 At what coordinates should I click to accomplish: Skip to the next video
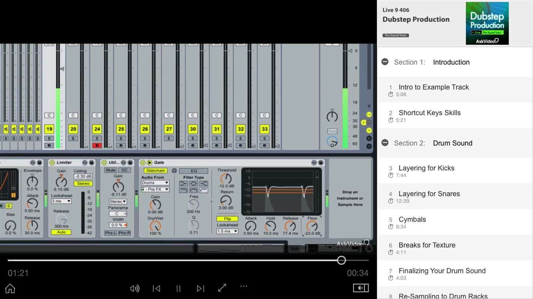pos(200,288)
